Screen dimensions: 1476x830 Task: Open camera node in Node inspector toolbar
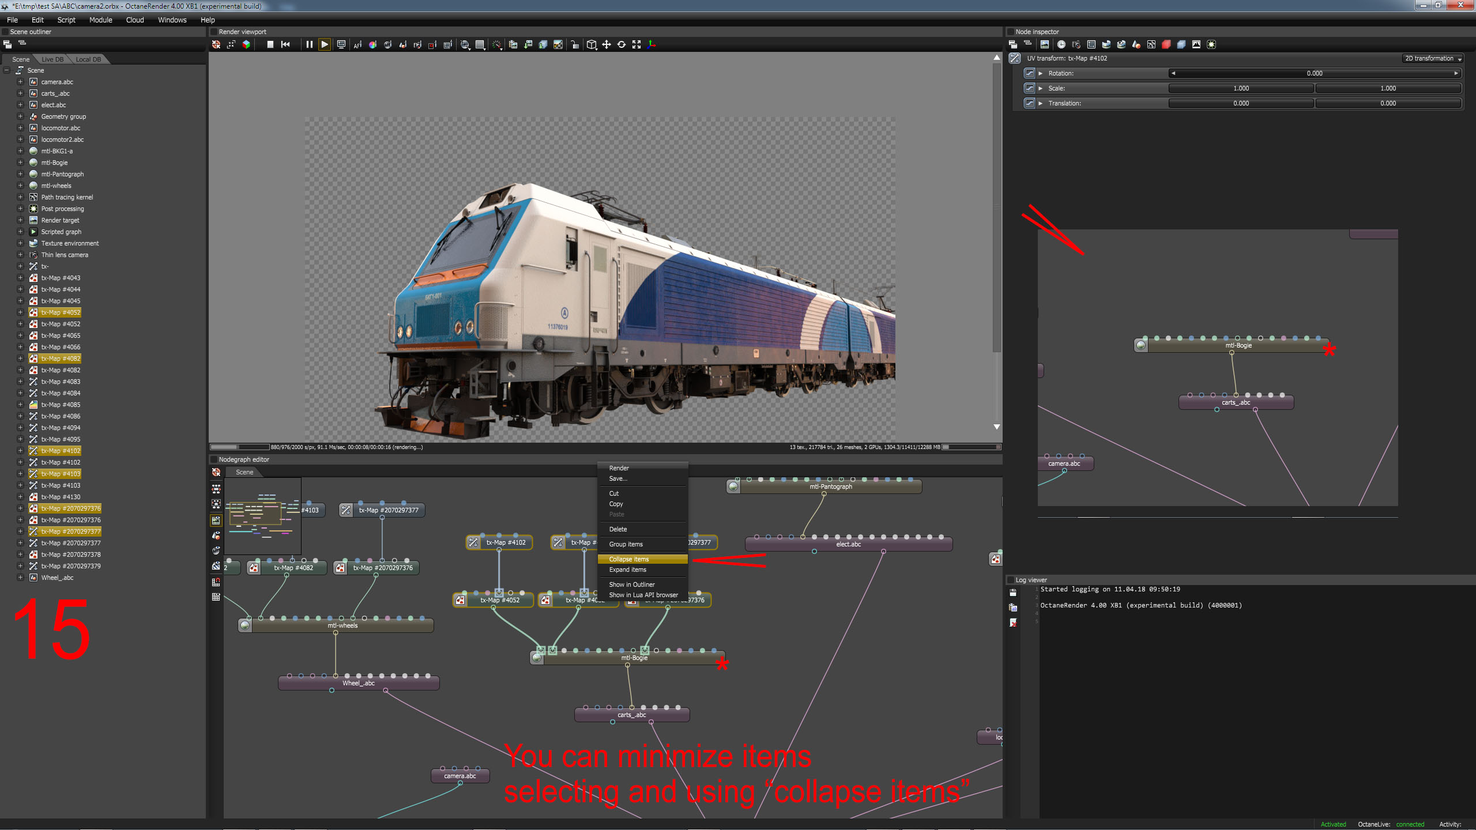click(x=1076, y=44)
